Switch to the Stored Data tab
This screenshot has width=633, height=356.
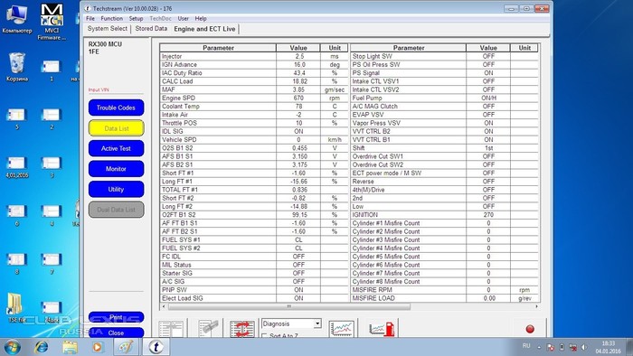click(x=151, y=29)
